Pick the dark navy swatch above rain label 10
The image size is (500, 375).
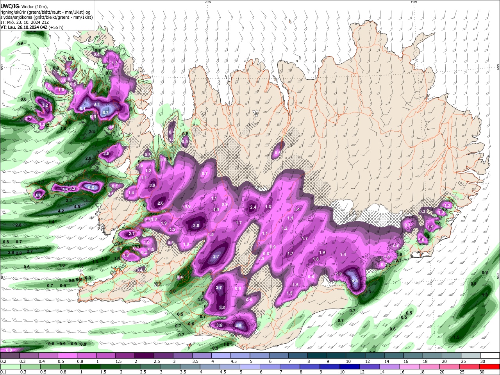(350, 366)
